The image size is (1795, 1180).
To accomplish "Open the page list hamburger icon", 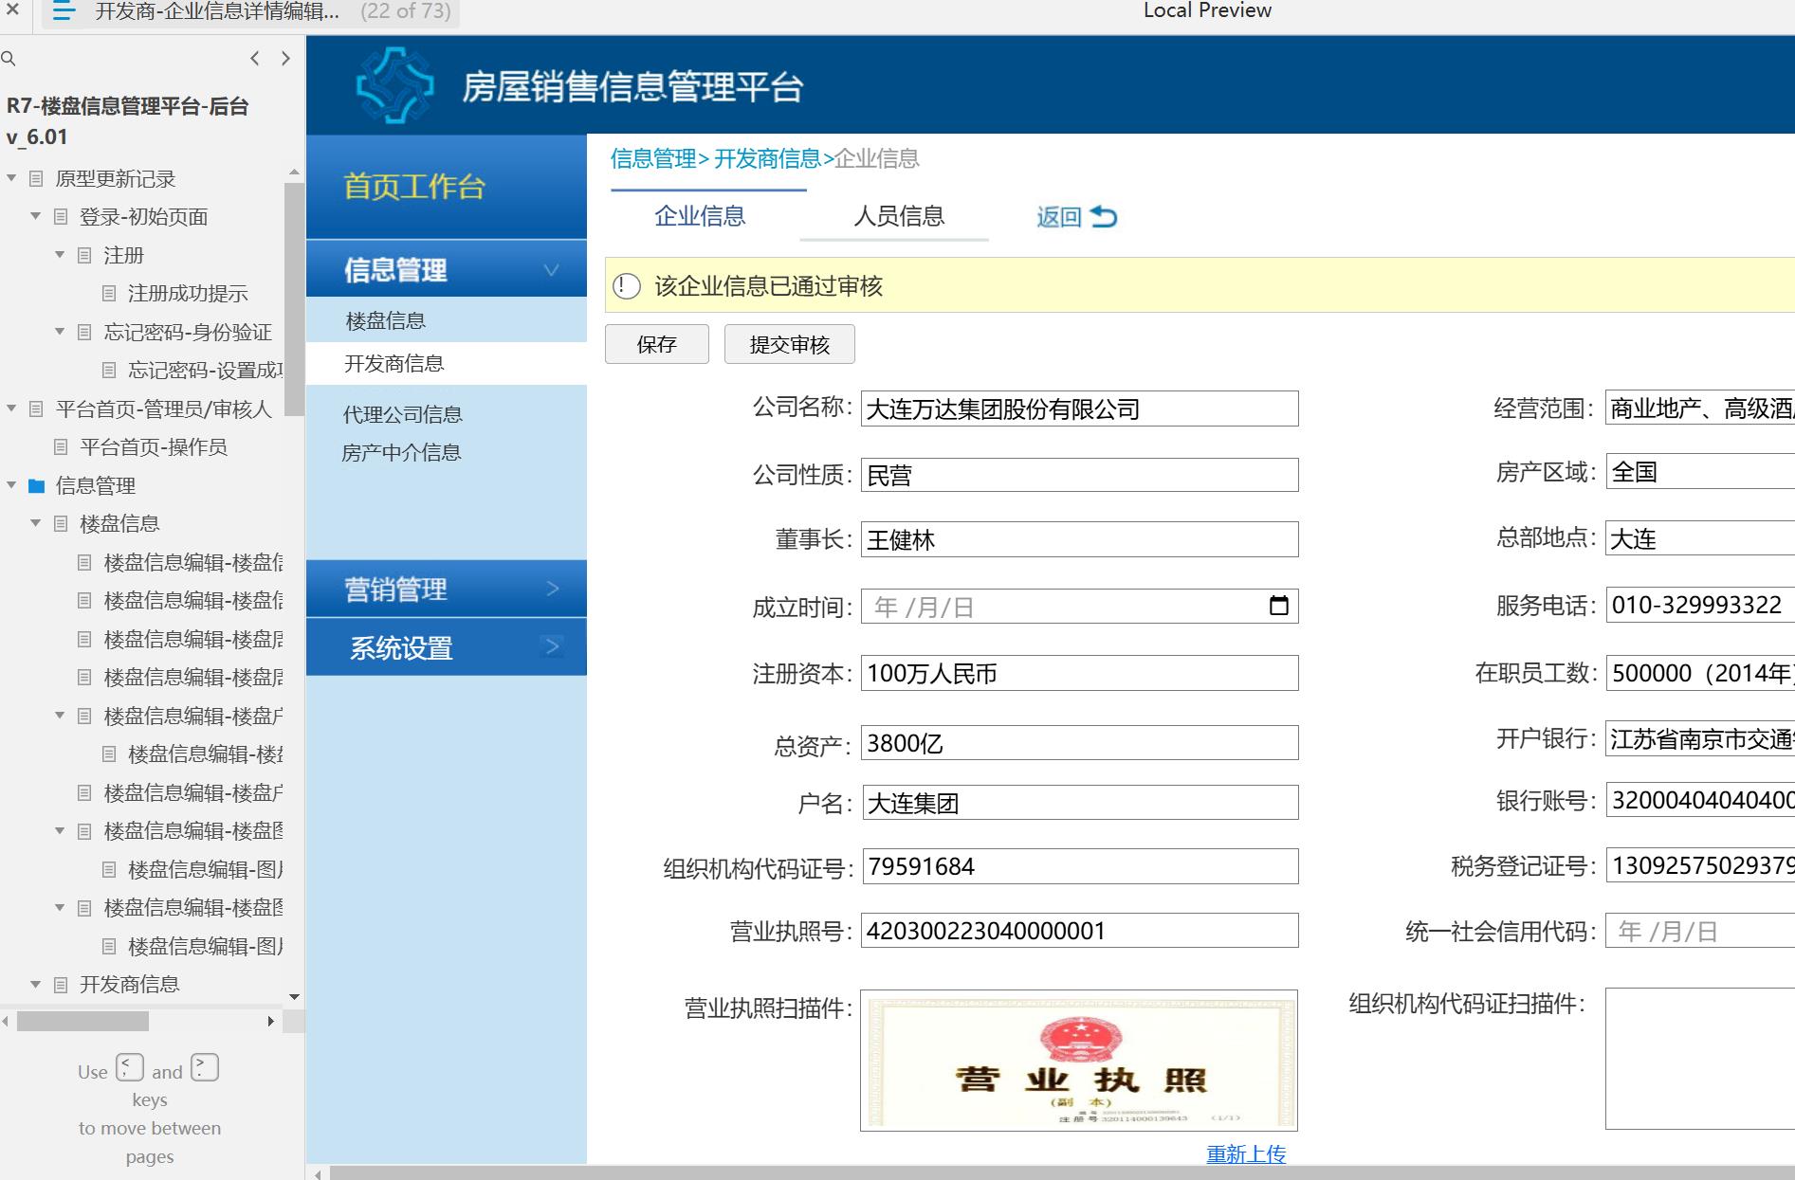I will click(64, 12).
